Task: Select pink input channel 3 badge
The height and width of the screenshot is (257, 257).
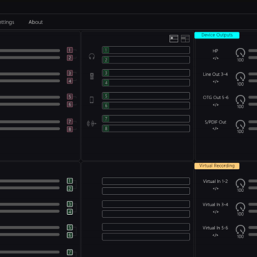Action: pos(69,73)
